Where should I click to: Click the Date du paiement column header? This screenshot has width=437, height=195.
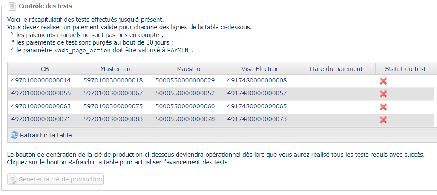click(x=336, y=69)
